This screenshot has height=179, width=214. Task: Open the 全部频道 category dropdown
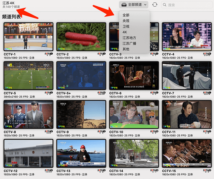coord(134,5)
